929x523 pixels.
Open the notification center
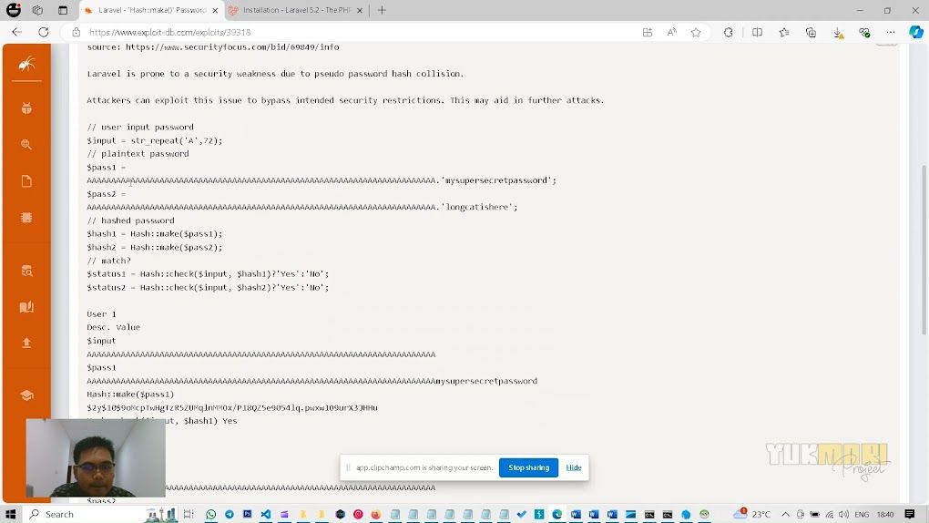click(910, 514)
